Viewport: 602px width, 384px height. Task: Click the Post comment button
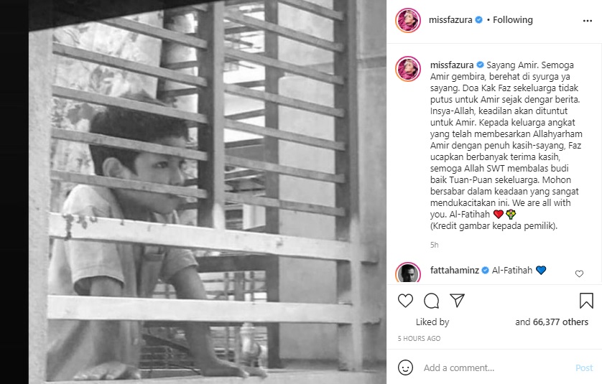click(x=584, y=368)
